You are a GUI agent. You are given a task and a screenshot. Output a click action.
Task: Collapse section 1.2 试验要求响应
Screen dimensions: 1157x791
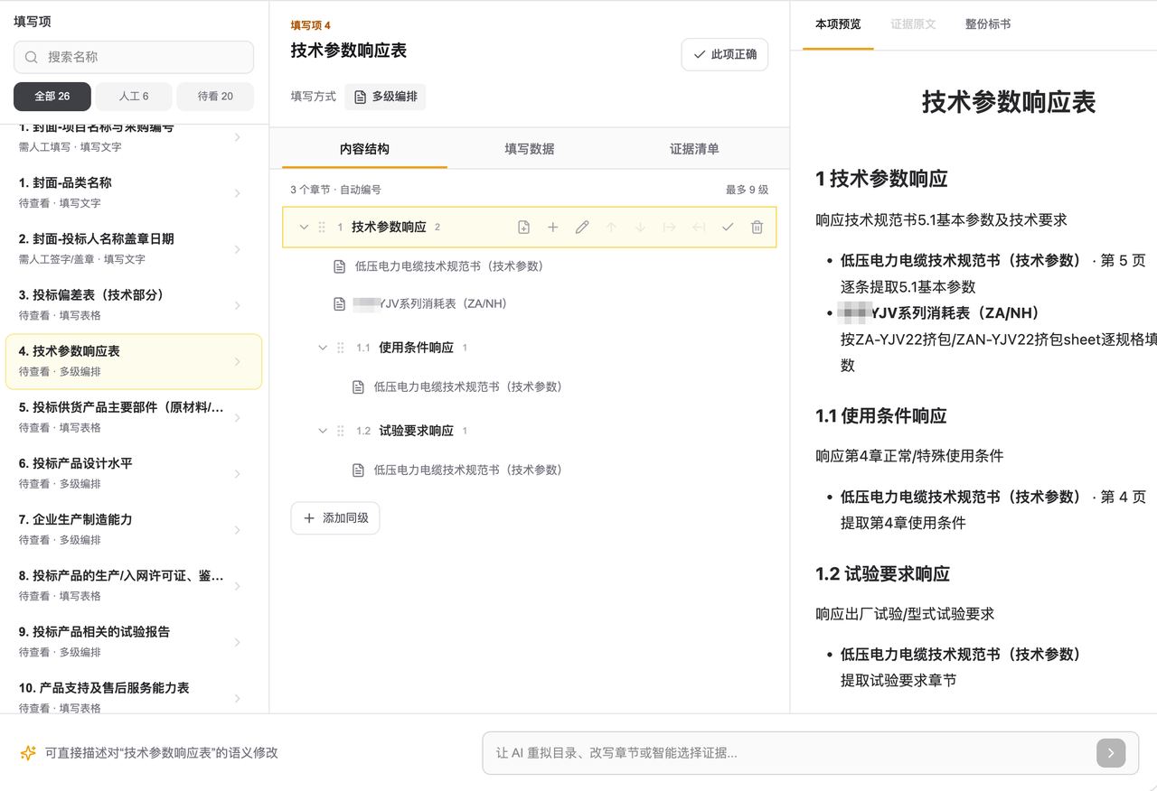point(323,431)
